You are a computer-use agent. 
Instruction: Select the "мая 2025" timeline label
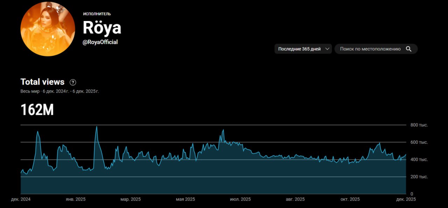click(185, 199)
